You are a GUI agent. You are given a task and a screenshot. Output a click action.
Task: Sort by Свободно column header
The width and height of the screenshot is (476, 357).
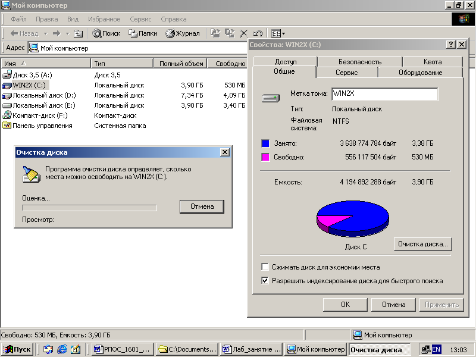227,64
